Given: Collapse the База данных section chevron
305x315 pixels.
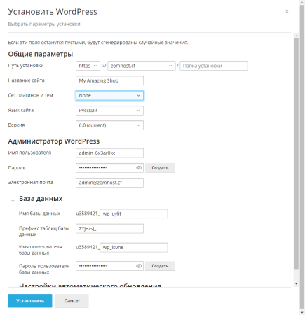Looking at the screenshot, I should click(13, 200).
